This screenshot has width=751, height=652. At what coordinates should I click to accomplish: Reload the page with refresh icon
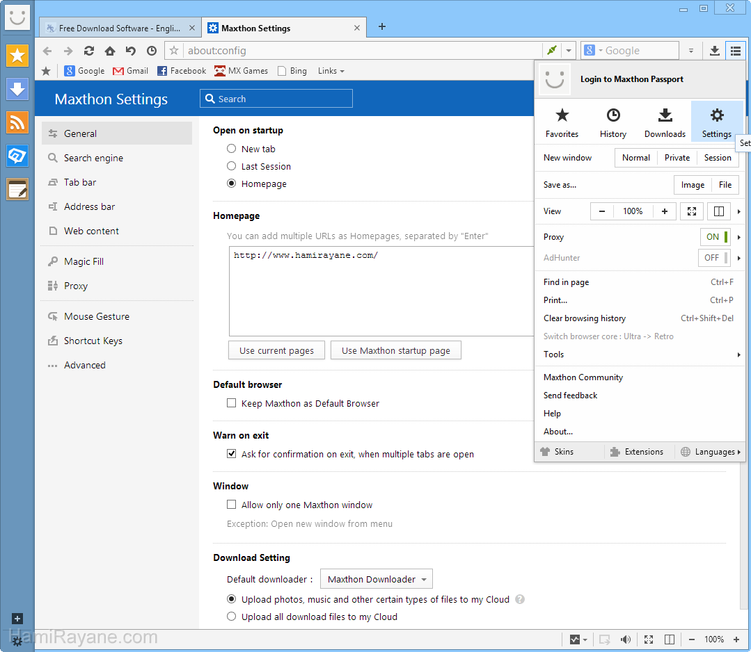[x=89, y=51]
